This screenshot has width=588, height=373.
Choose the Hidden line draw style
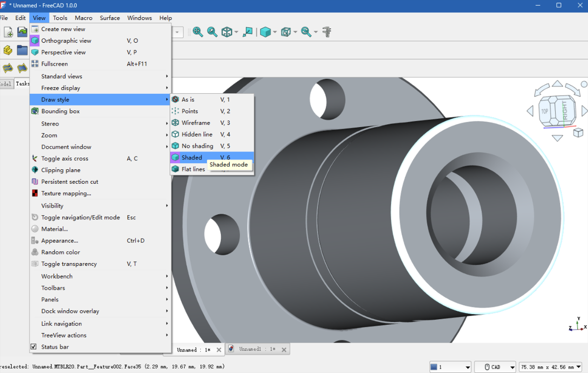click(x=197, y=135)
